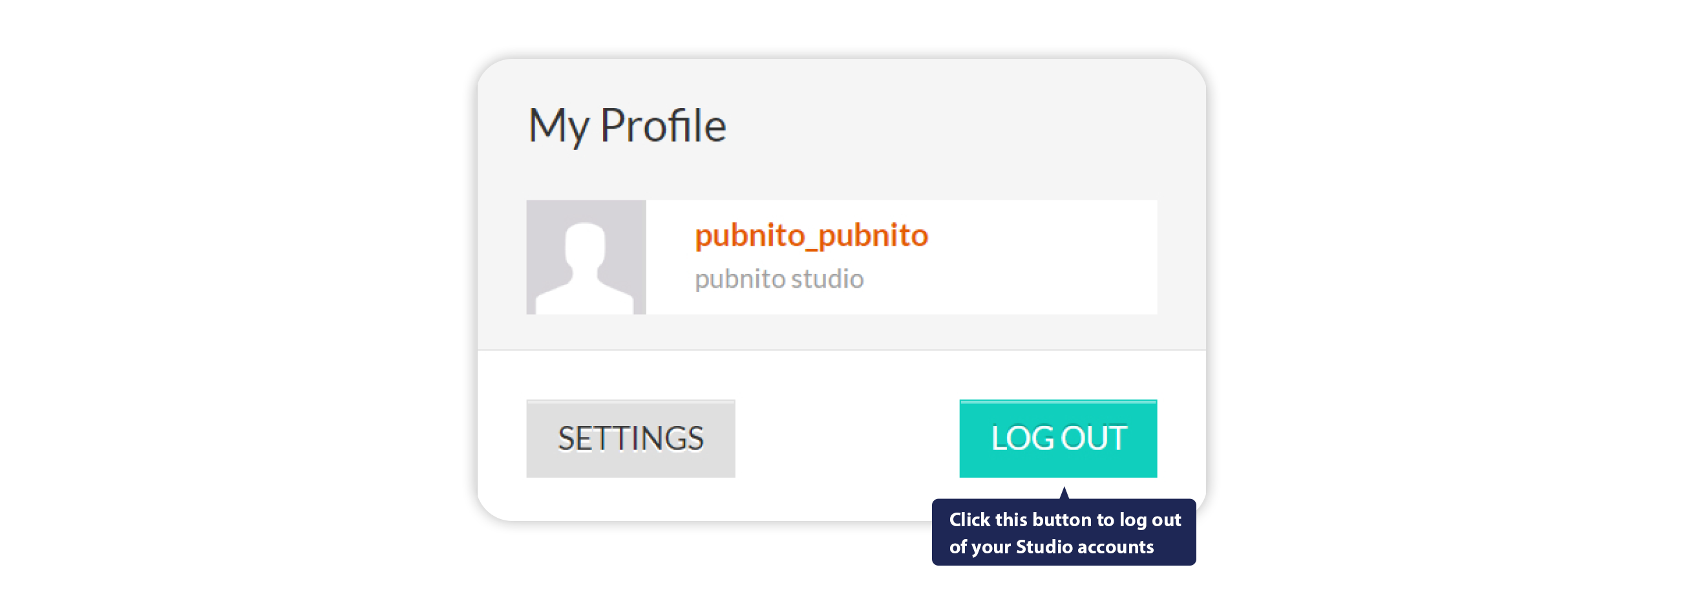1683x596 pixels.
Task: Select the pubnito studio subtitle text
Action: [x=779, y=279]
